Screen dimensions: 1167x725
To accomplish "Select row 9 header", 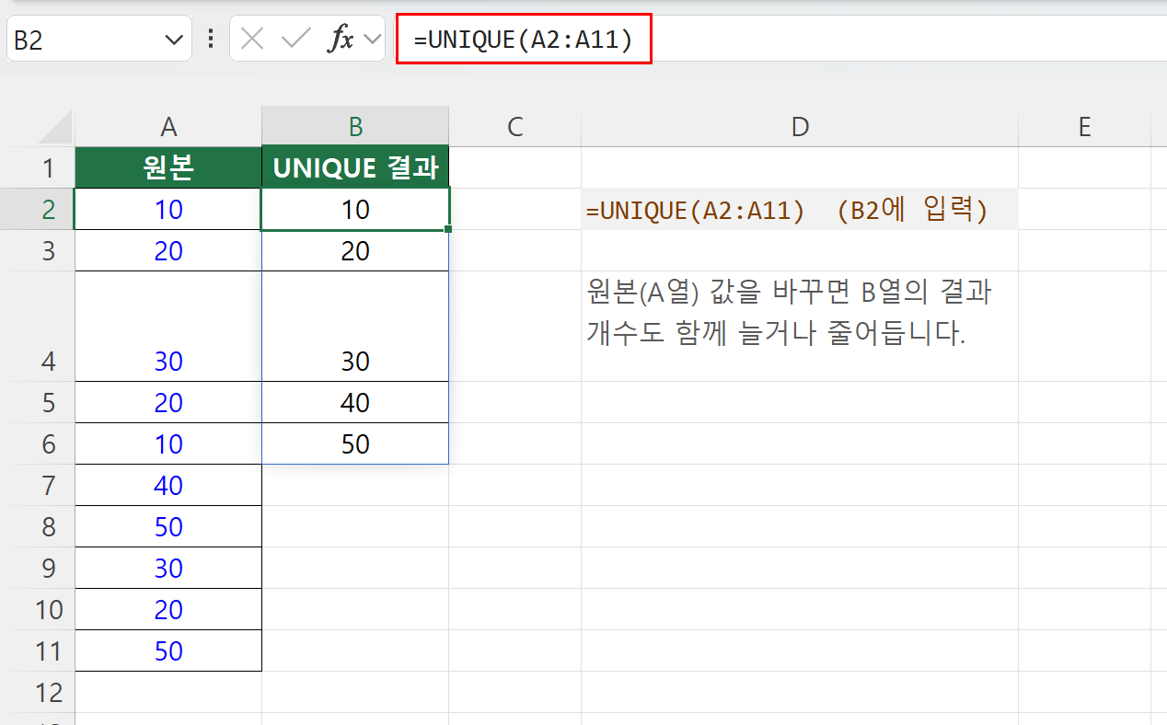I will point(38,568).
